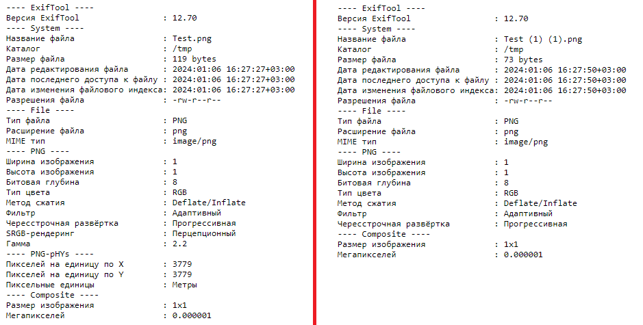This screenshot has height=325, width=643.
Task: Select the 119 bytes file size value
Action: pos(194,59)
